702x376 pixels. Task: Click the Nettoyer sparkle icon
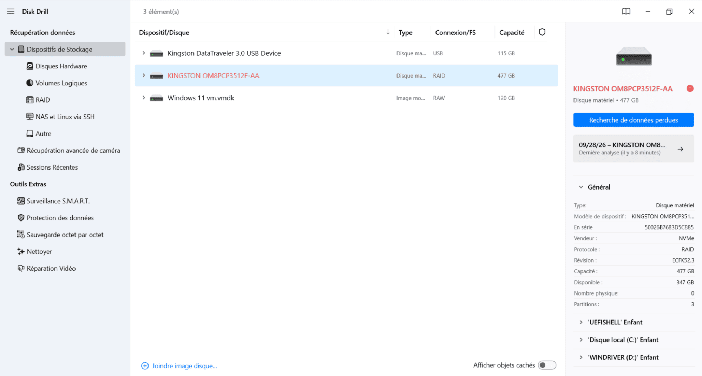[x=21, y=251]
